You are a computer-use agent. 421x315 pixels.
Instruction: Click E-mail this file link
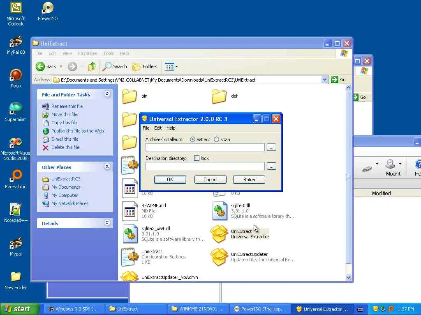(65, 139)
